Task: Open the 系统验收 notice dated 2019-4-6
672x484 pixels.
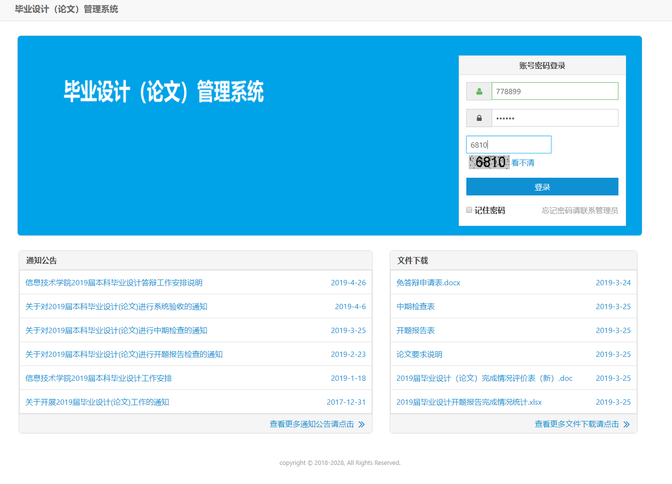Action: pos(116,306)
